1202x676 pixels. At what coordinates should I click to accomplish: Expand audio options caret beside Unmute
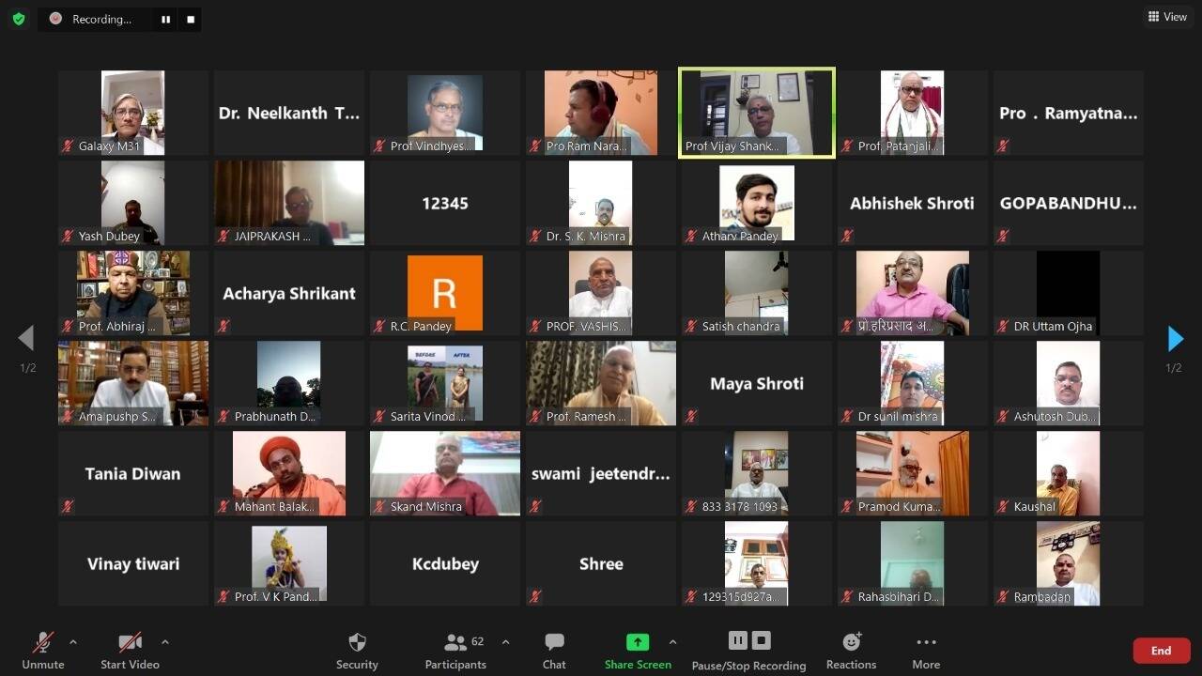[x=73, y=642]
